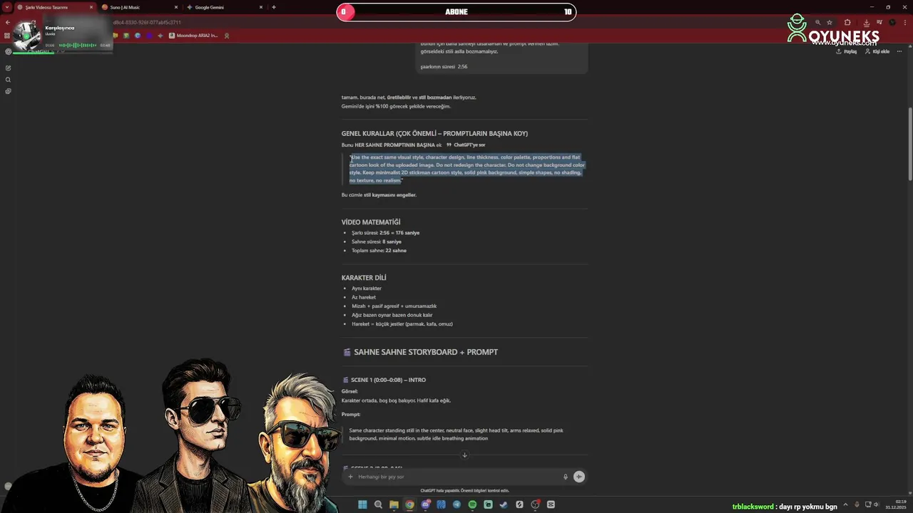Click the Spotify mini player album art
913x513 pixels.
pyautogui.click(x=26, y=34)
